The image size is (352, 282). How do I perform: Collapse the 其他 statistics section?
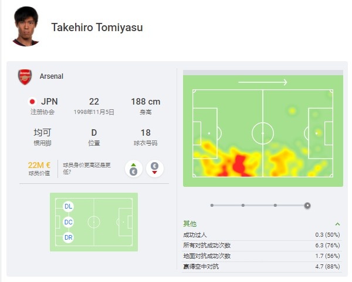(337, 224)
